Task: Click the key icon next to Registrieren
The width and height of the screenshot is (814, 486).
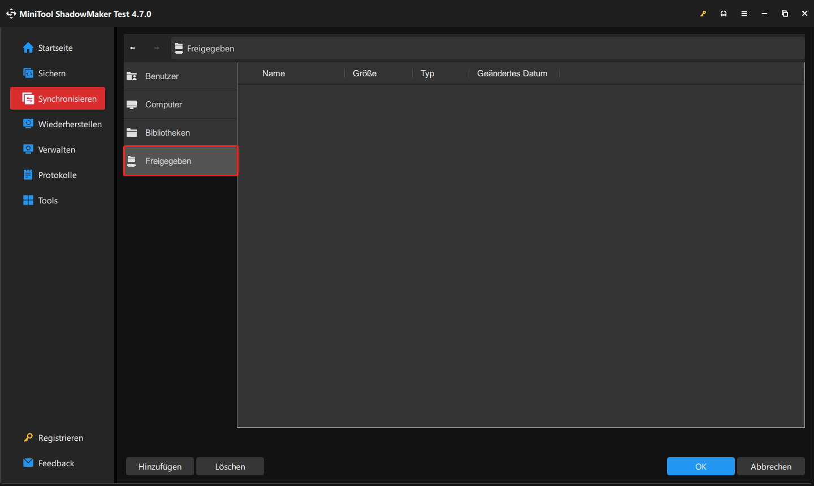Action: 28,437
